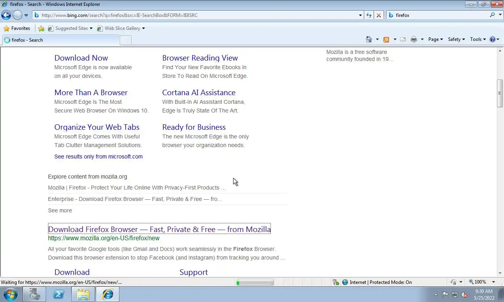The image size is (504, 302).
Task: Expand the Print dropdown arrow
Action: coord(422,39)
